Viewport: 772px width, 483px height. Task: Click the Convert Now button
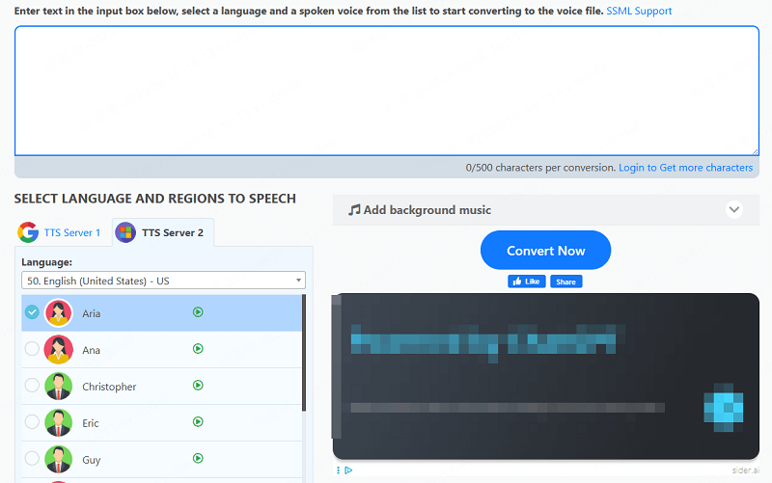(x=545, y=251)
